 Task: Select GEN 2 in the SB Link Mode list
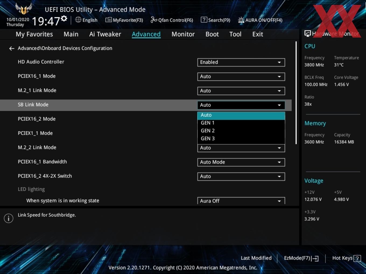[x=241, y=131]
